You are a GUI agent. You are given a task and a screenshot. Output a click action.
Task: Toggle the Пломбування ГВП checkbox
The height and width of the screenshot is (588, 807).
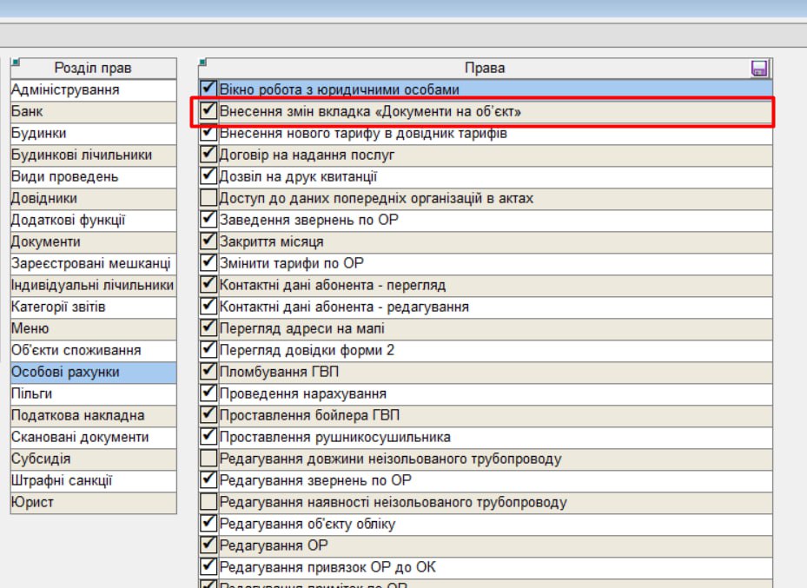tap(208, 372)
